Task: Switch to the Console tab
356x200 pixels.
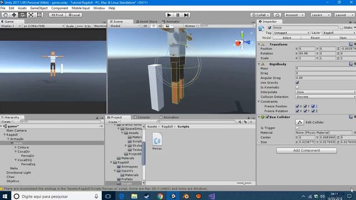Action: tap(142, 117)
